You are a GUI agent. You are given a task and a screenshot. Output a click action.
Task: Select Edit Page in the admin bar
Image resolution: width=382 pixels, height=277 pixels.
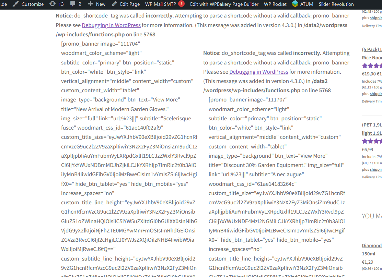[126, 4]
